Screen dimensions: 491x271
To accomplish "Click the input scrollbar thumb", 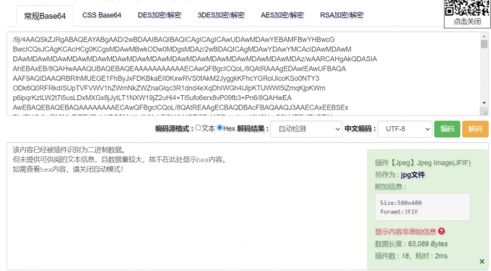I will pyautogui.click(x=484, y=44).
